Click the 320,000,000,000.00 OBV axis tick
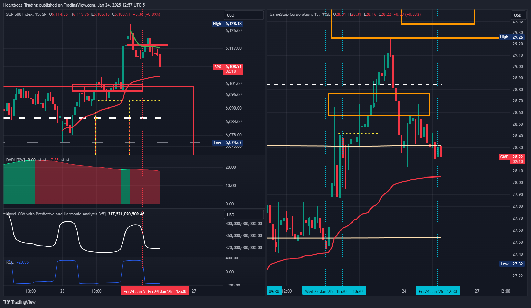The width and height of the screenshot is (531, 308). point(244,248)
